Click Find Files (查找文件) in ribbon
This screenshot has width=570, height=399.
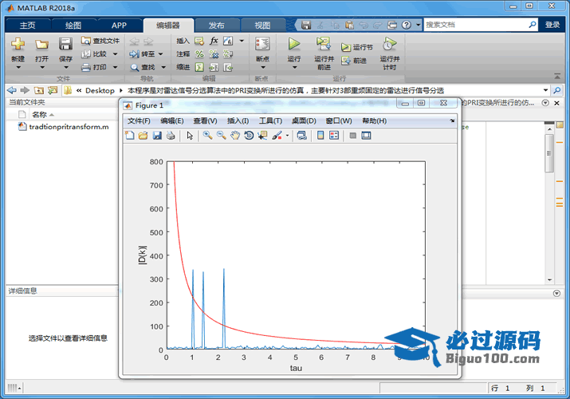pyautogui.click(x=100, y=41)
